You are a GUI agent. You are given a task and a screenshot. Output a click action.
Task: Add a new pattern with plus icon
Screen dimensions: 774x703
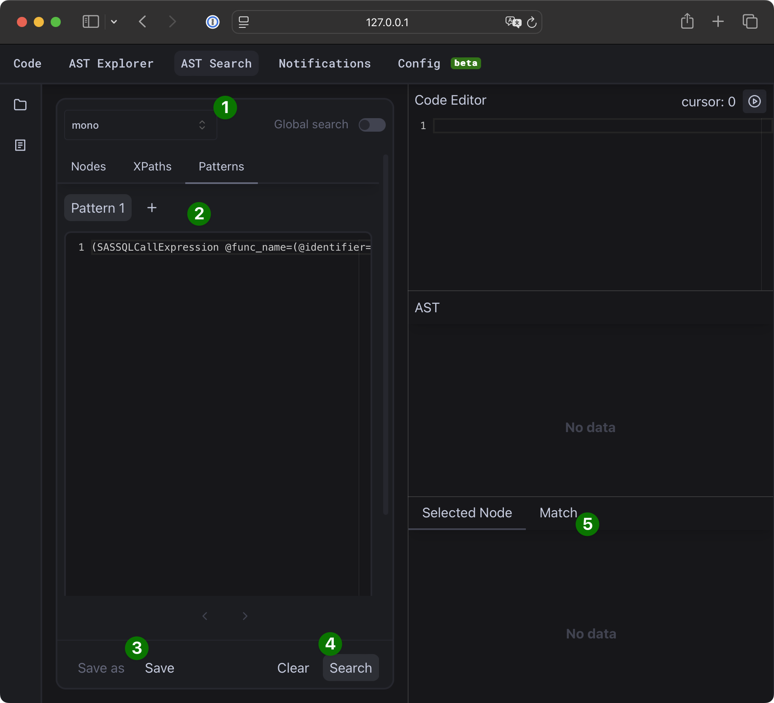point(152,208)
